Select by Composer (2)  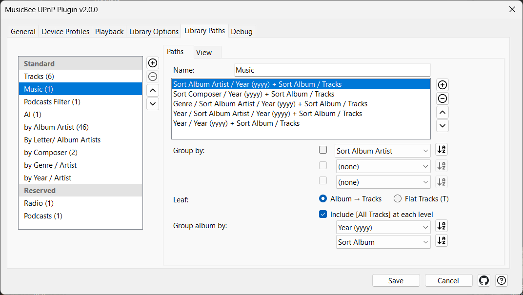pyautogui.click(x=80, y=152)
